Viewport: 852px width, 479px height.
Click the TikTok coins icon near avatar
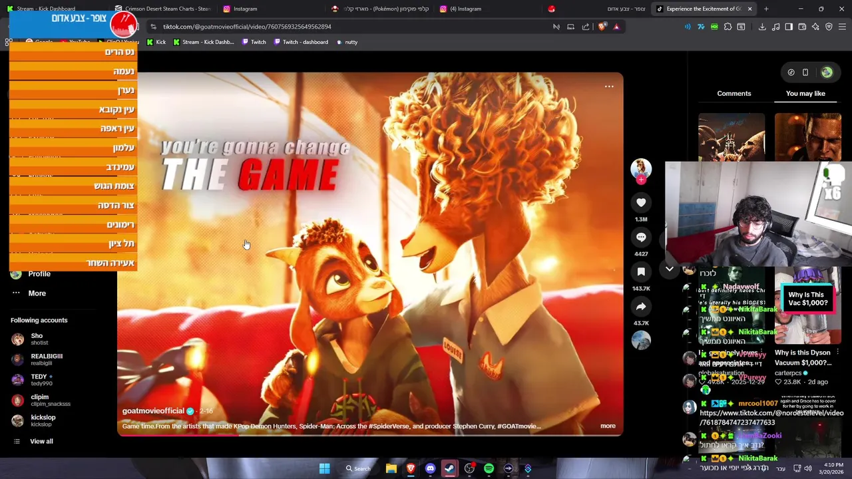tap(791, 73)
